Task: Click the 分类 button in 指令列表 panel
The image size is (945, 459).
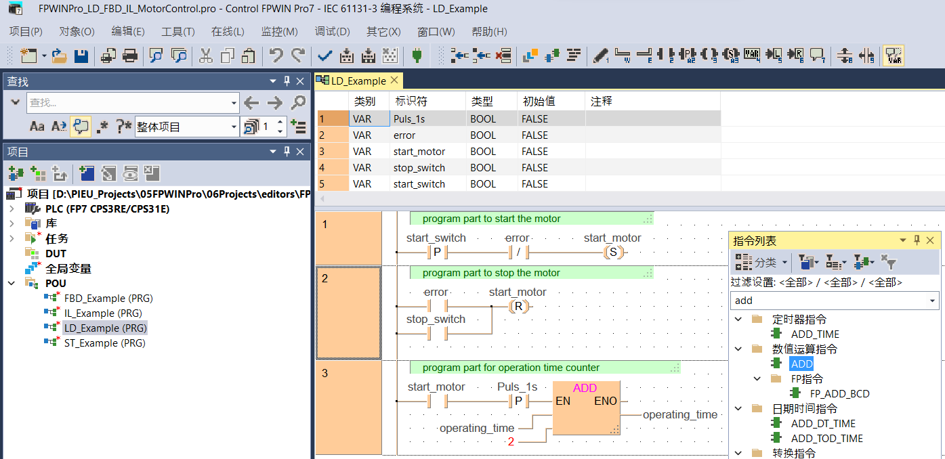Action: (x=761, y=262)
